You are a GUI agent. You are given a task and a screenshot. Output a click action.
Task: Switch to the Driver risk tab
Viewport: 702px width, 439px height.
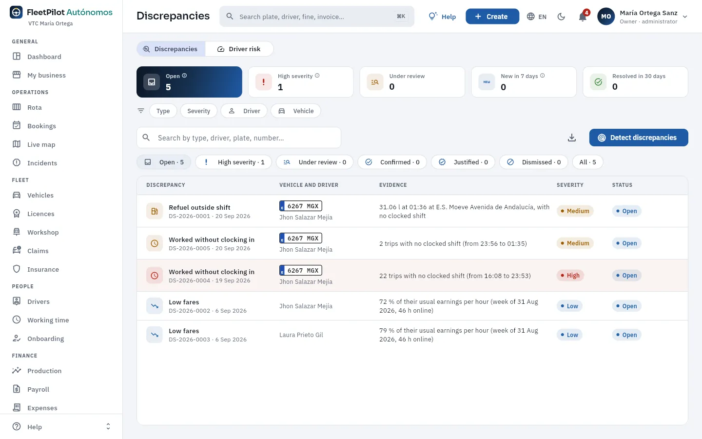(239, 49)
